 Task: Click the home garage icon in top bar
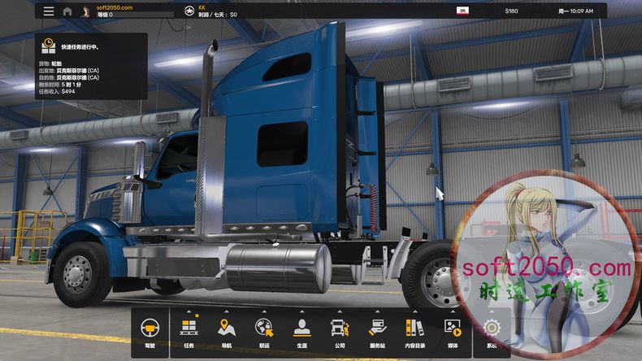click(x=67, y=11)
